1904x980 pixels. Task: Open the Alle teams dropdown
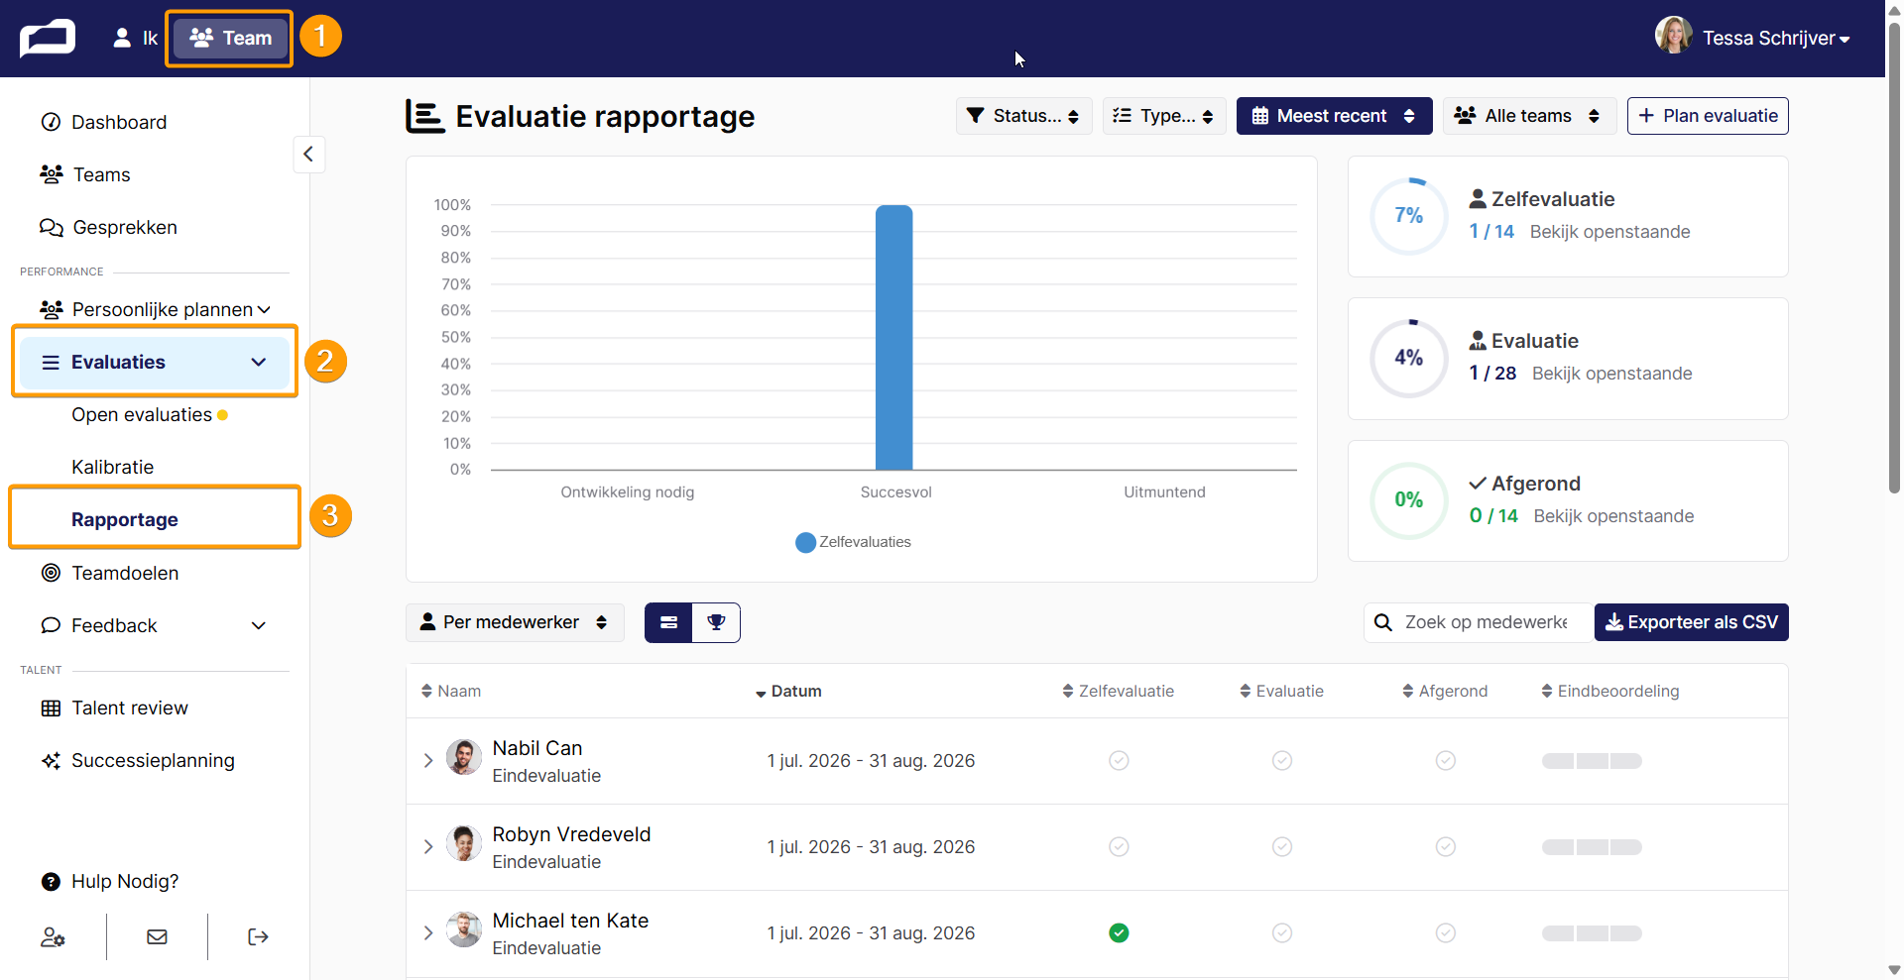tap(1529, 116)
